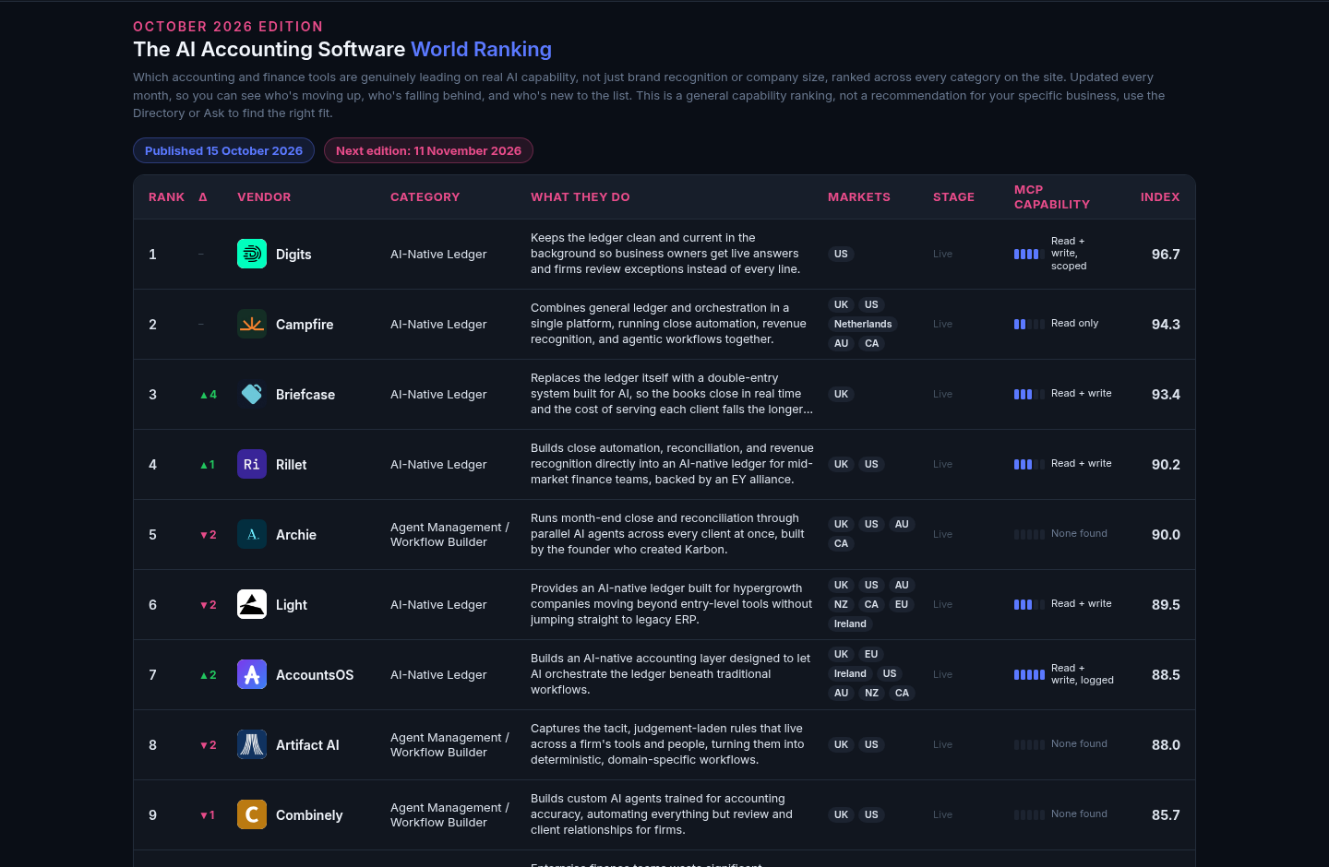Click the Digits vendor logo icon
Screen dimensions: 1329x867
[x=252, y=254]
